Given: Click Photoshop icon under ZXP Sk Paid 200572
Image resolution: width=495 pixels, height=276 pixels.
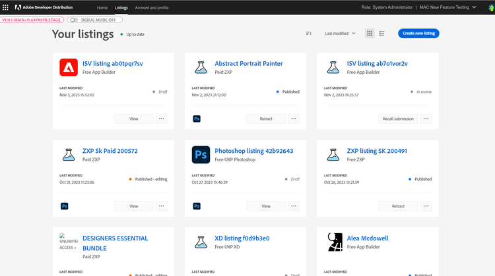Looking at the screenshot, I should pyautogui.click(x=65, y=206).
